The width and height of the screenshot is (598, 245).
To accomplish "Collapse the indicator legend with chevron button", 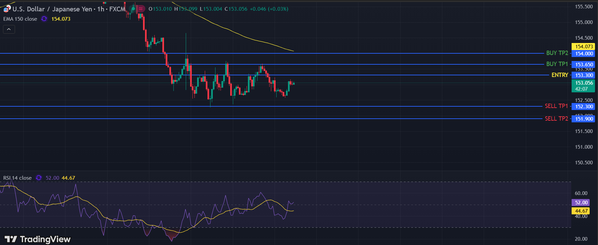I will tap(9, 29).
